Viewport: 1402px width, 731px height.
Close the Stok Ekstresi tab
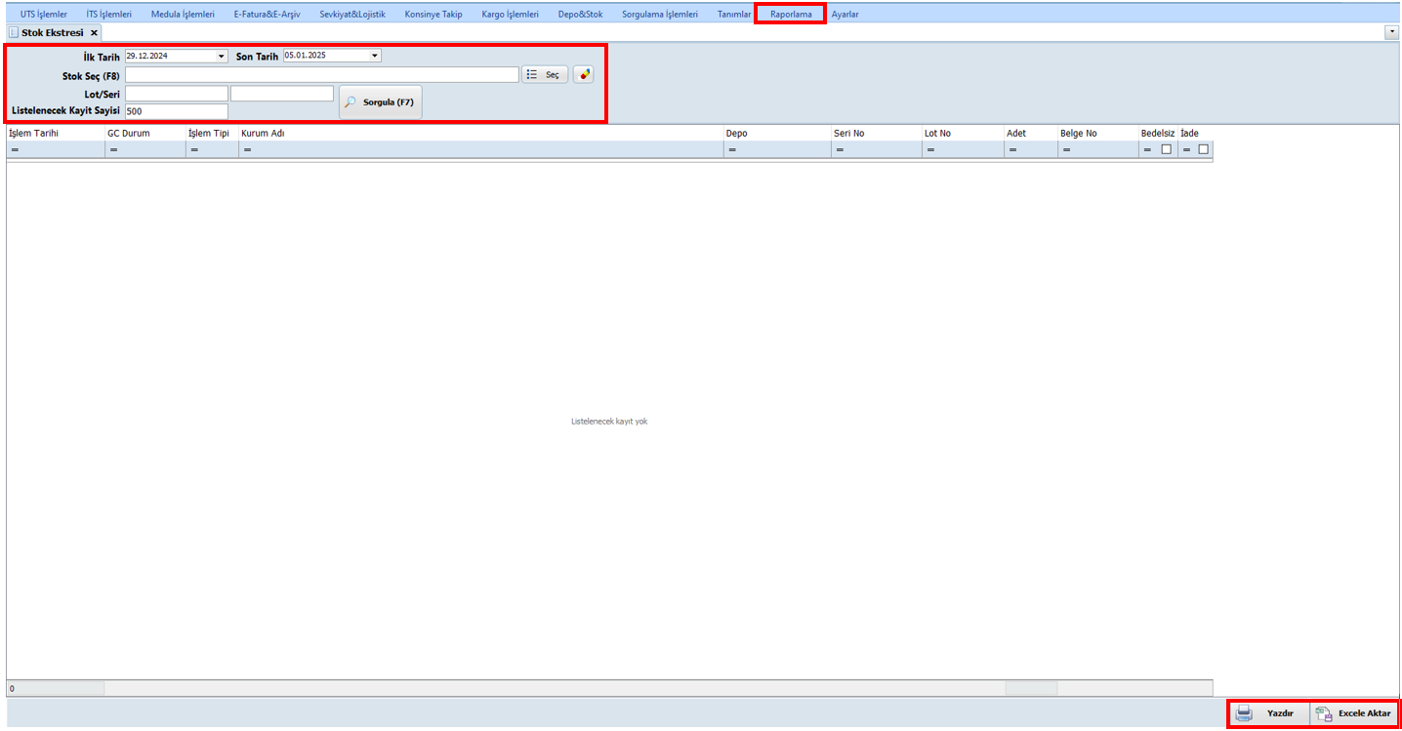(x=94, y=32)
